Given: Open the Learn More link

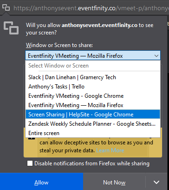Looking at the screenshot, I should point(110,150).
